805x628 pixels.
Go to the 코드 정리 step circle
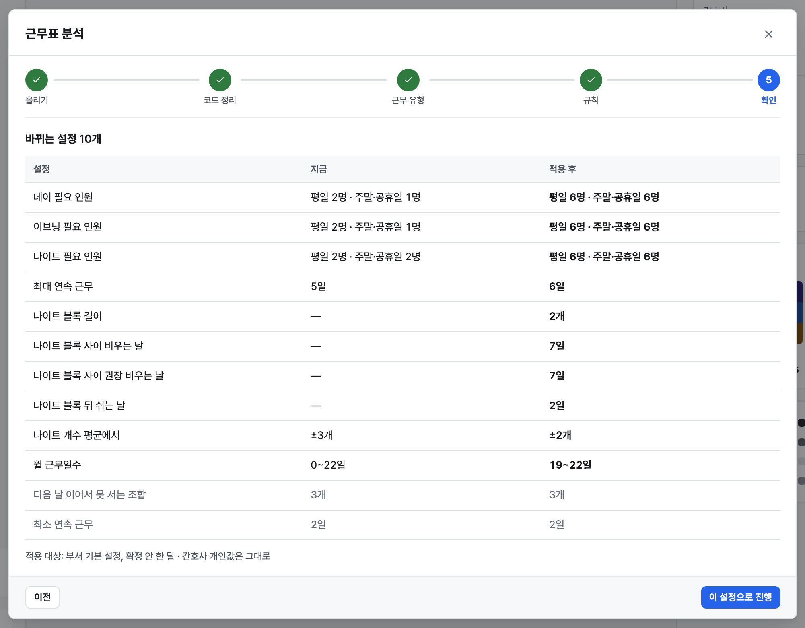pos(220,80)
